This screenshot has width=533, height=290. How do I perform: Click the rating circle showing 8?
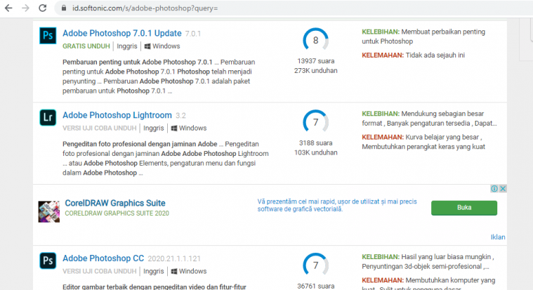coord(316,40)
